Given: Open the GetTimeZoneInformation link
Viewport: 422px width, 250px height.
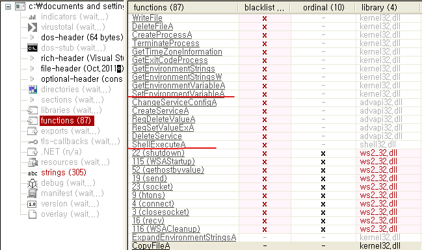Looking at the screenshot, I should [177, 51].
